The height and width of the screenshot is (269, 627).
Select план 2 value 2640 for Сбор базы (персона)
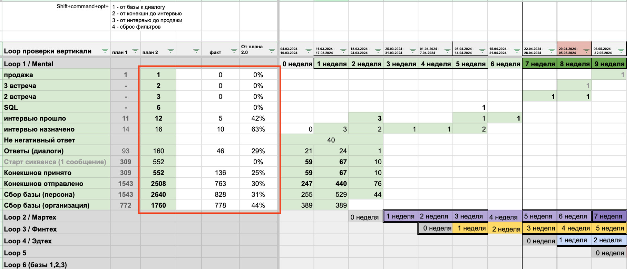158,194
